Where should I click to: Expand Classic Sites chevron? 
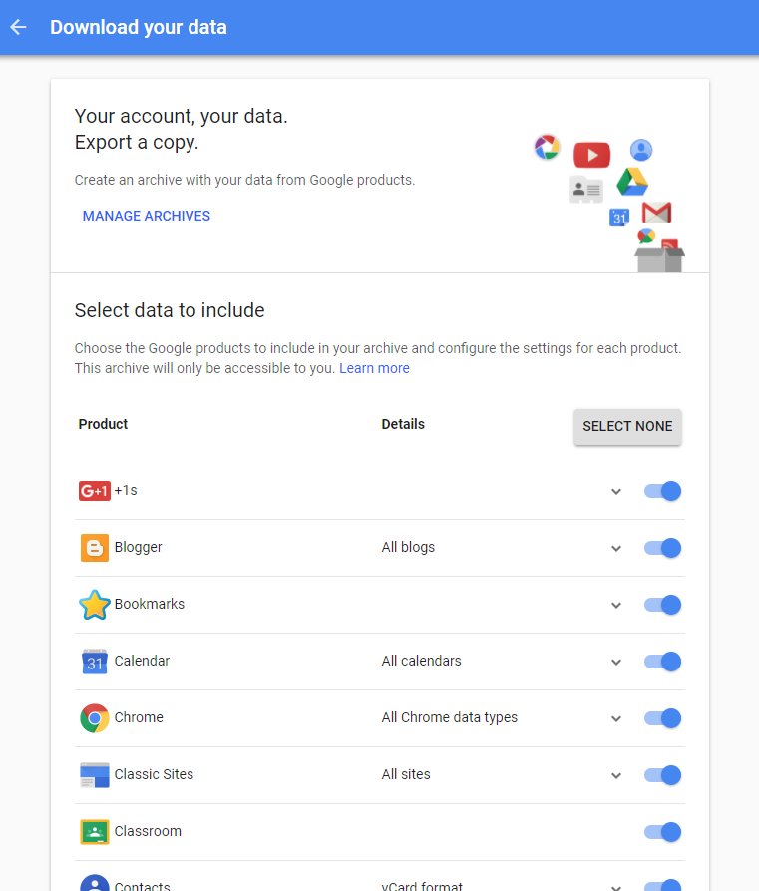click(x=616, y=775)
